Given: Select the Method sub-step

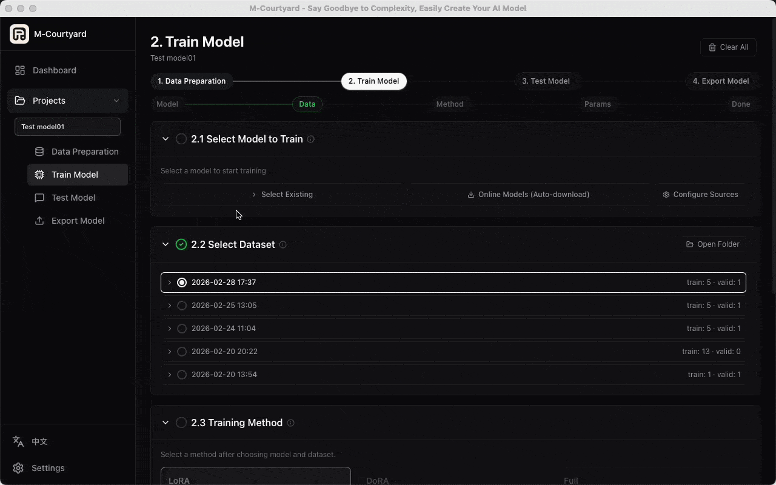Looking at the screenshot, I should coord(450,104).
